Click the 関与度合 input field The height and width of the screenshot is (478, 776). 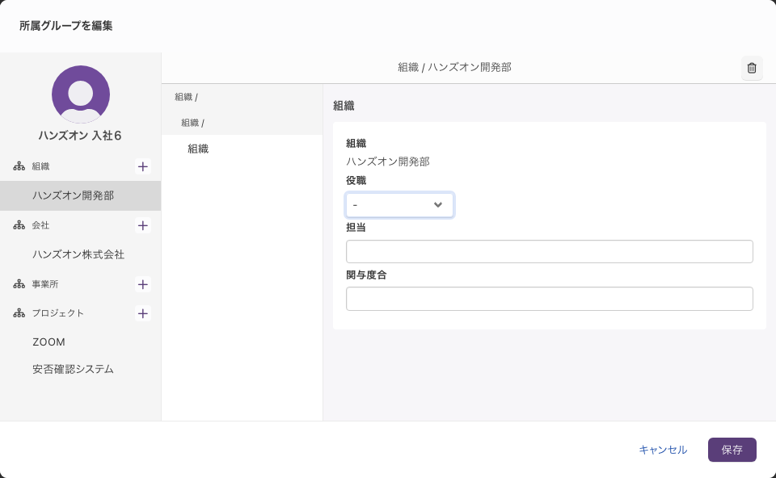[550, 299]
